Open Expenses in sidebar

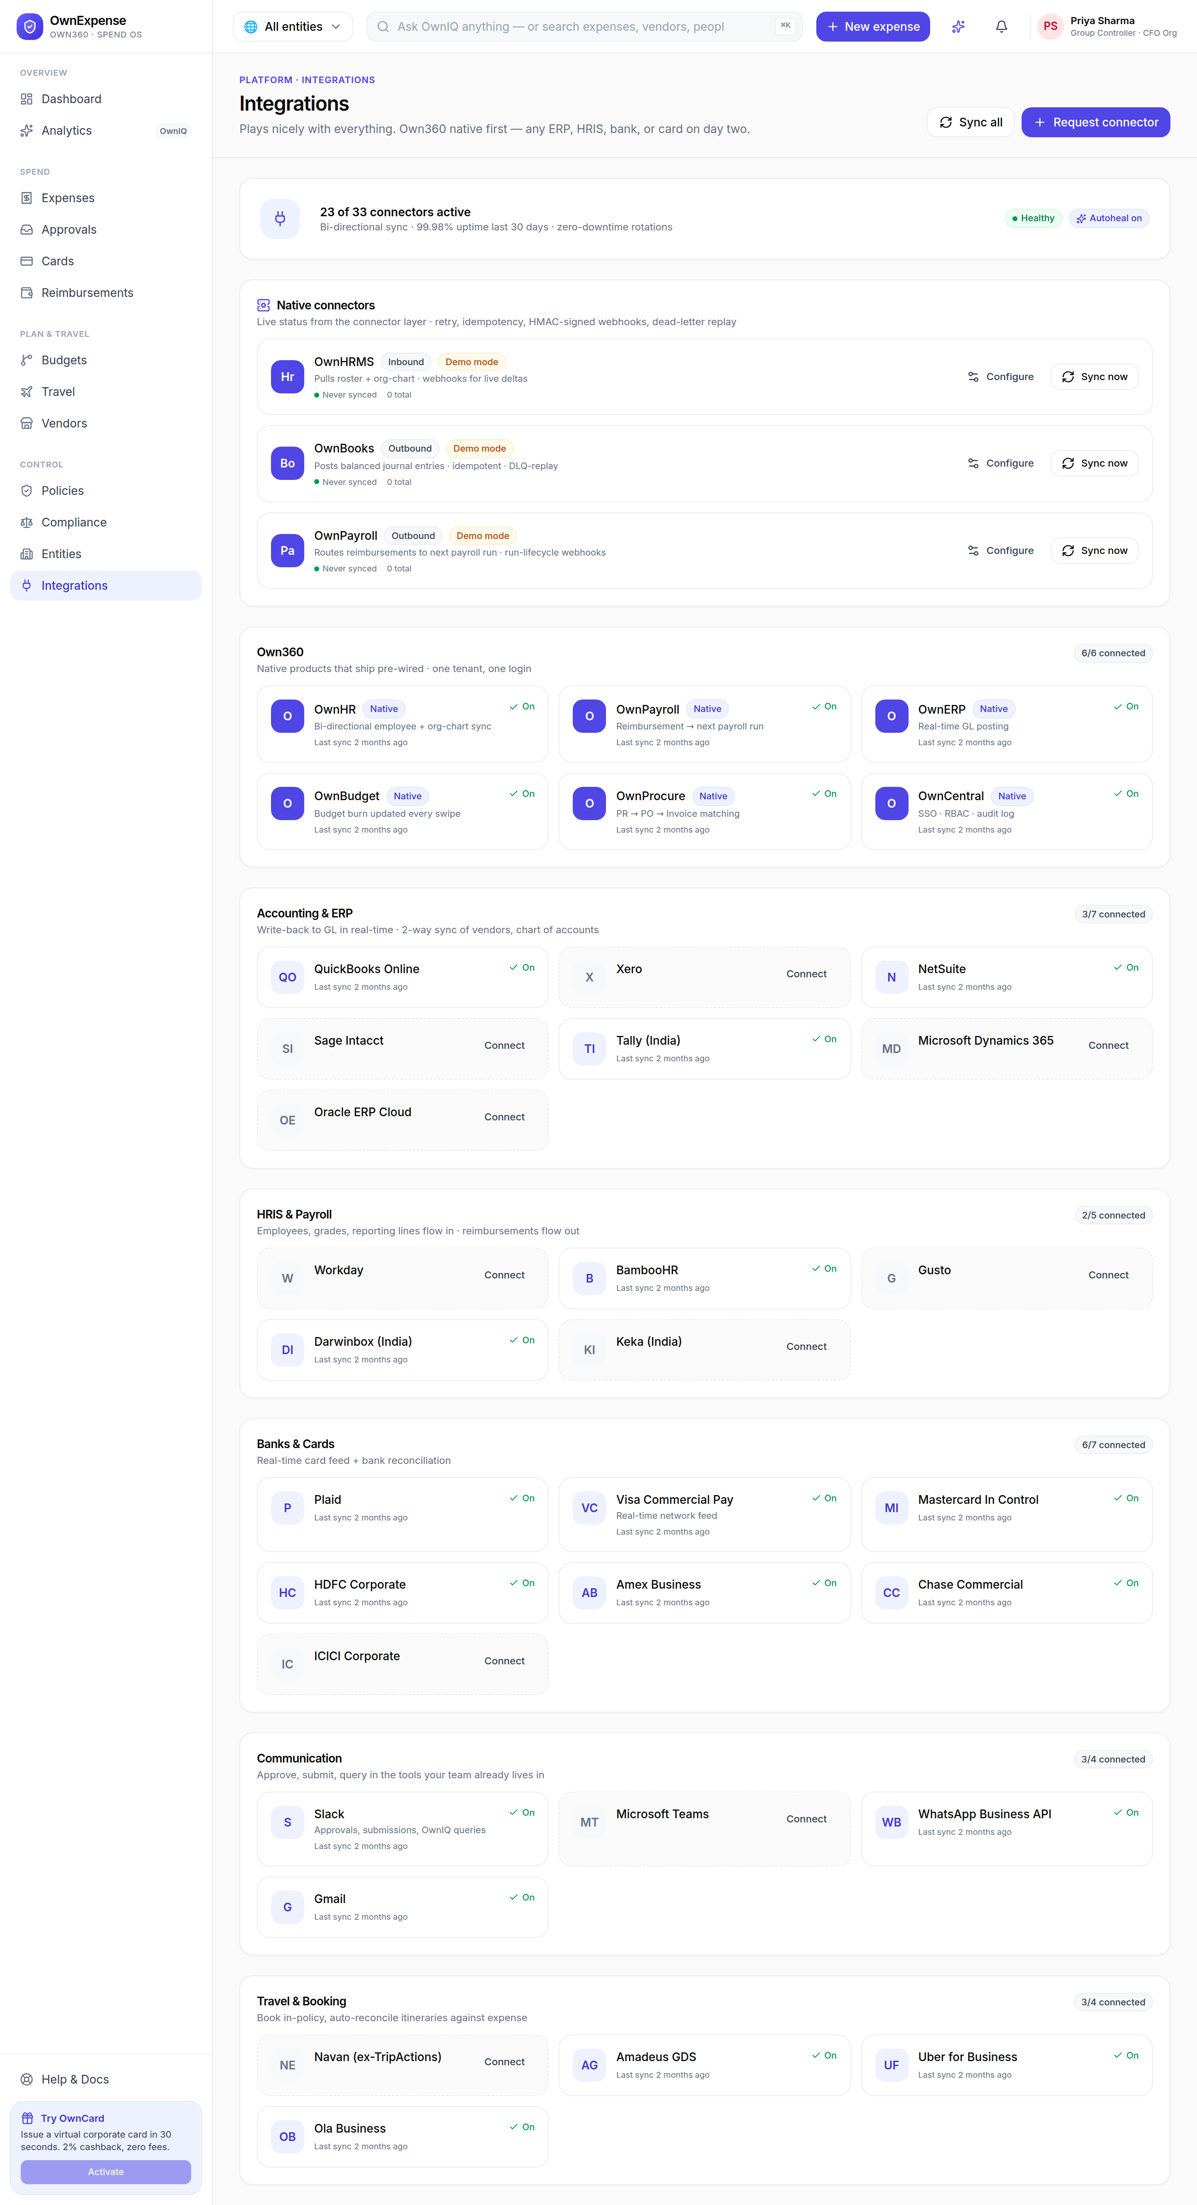pyautogui.click(x=106, y=198)
